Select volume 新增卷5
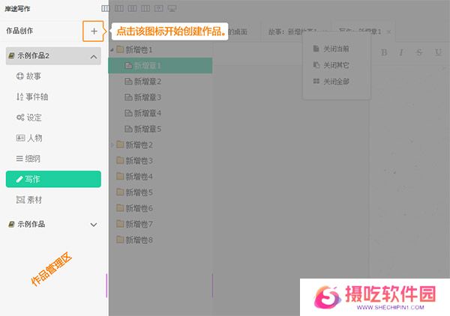This screenshot has width=450, height=316. [x=134, y=192]
